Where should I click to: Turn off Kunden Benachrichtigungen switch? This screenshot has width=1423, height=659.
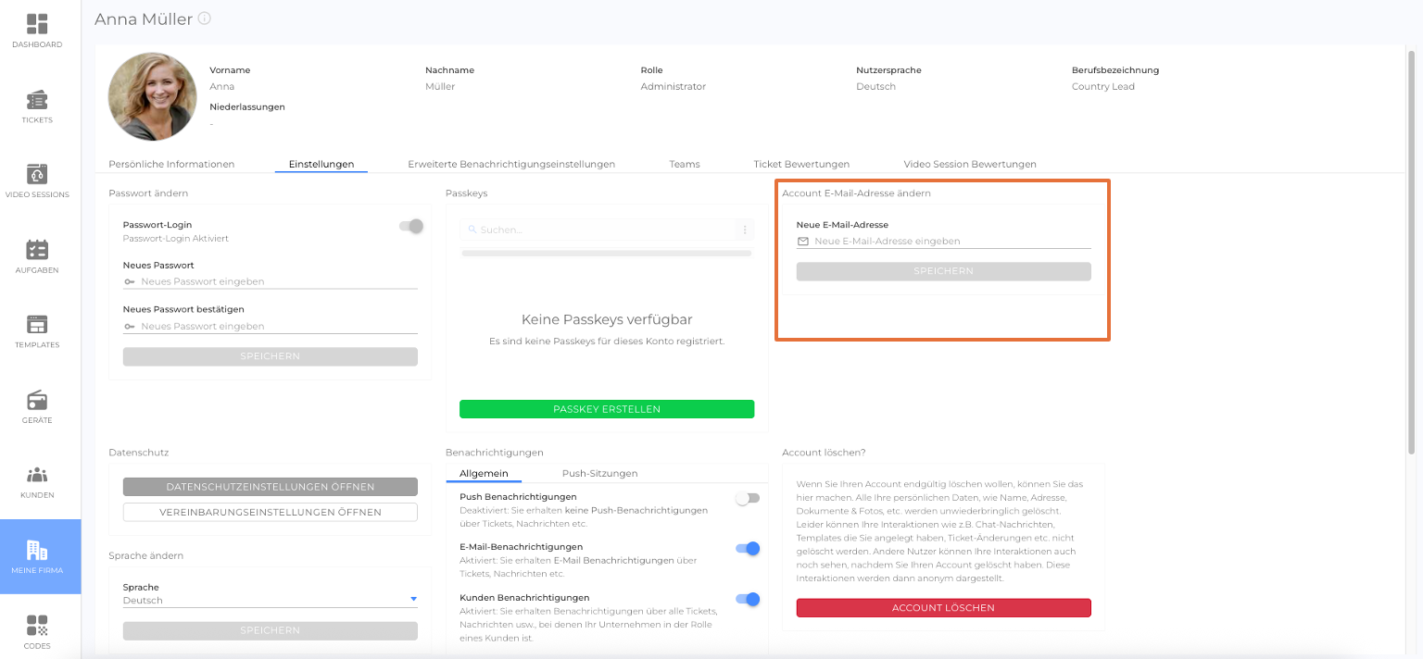[747, 599]
